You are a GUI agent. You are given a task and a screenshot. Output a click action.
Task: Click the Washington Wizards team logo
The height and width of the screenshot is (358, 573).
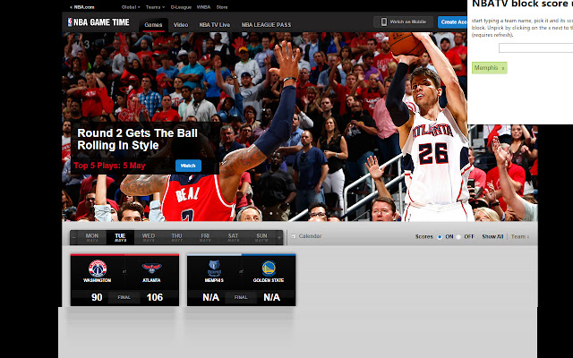pyautogui.click(x=98, y=268)
